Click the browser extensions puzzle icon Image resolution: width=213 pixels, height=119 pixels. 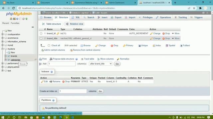(x=200, y=8)
